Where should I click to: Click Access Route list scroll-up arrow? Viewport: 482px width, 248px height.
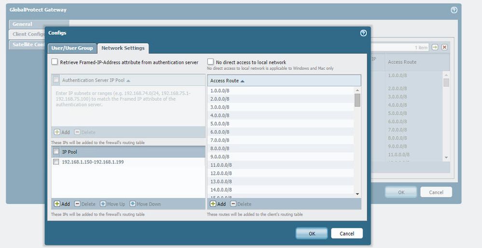pyautogui.click(x=357, y=91)
